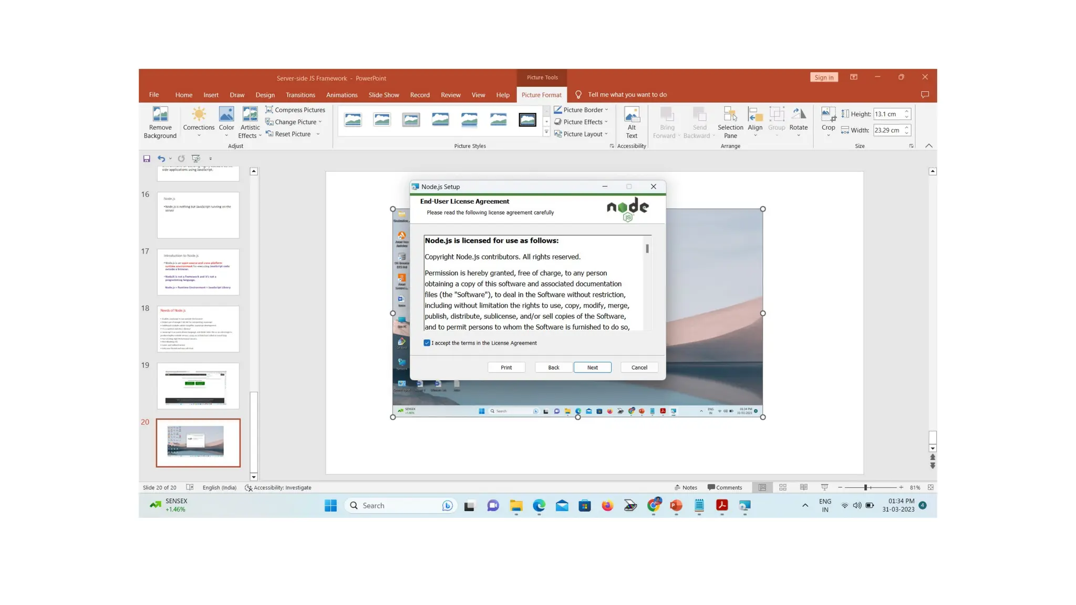Click the picture Height input field
The image size is (1076, 605).
pos(888,114)
